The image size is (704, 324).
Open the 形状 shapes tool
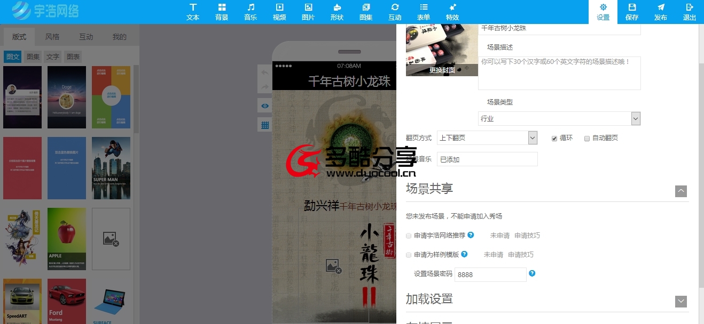[x=337, y=12]
